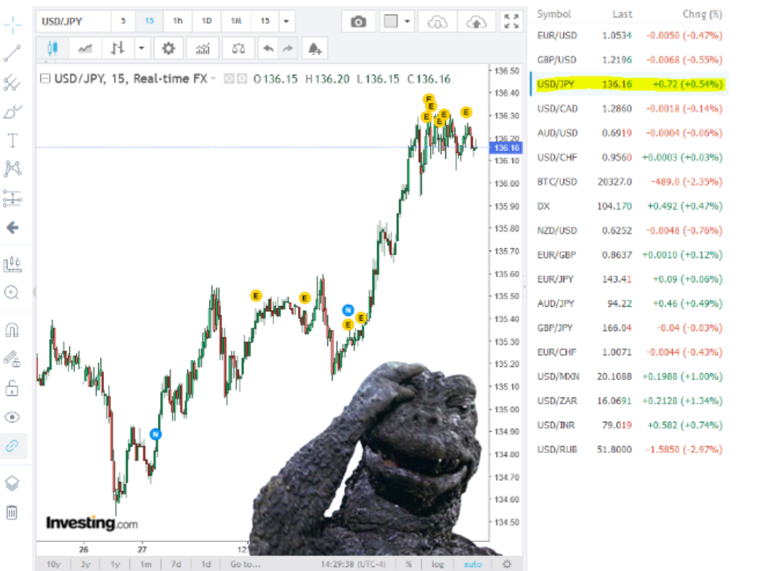Image resolution: width=766 pixels, height=571 pixels.
Task: Toggle fullscreen chart mode
Action: click(x=512, y=21)
